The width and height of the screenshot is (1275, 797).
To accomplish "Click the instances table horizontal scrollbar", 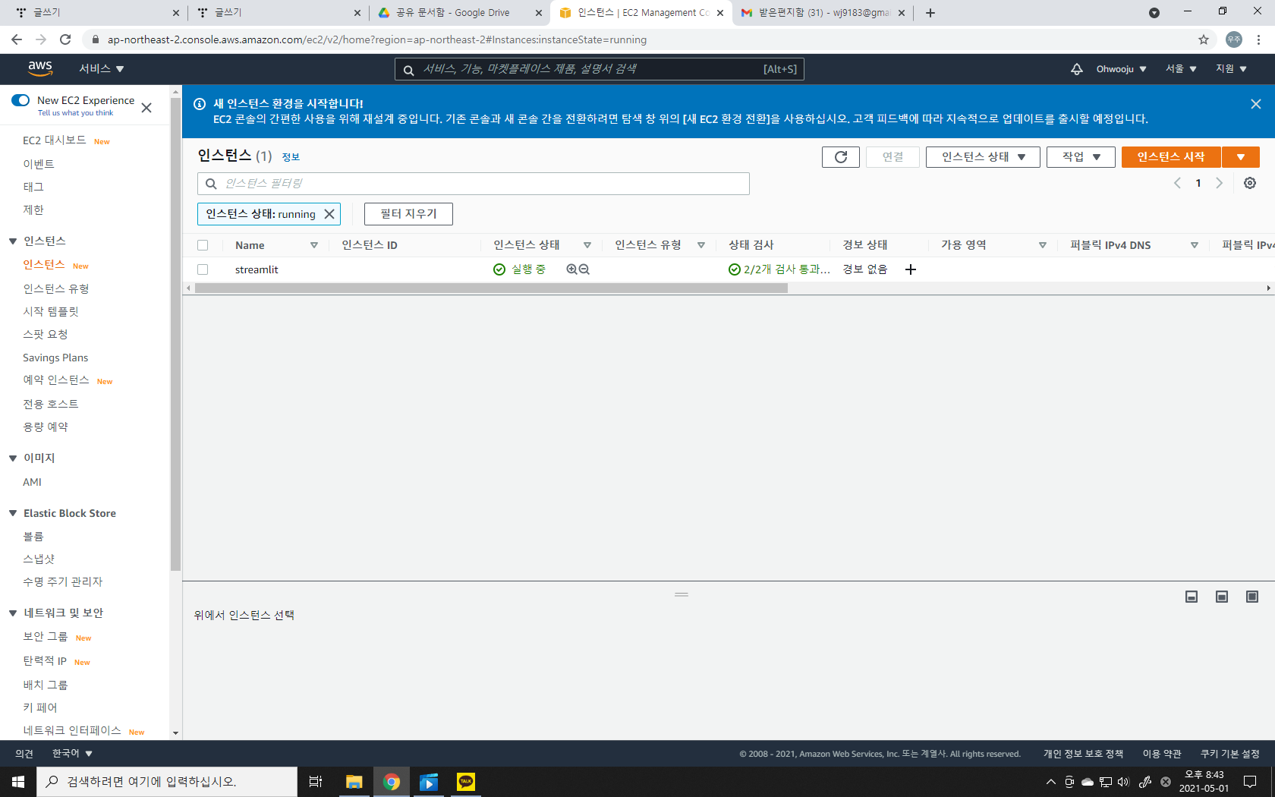I will click(491, 288).
